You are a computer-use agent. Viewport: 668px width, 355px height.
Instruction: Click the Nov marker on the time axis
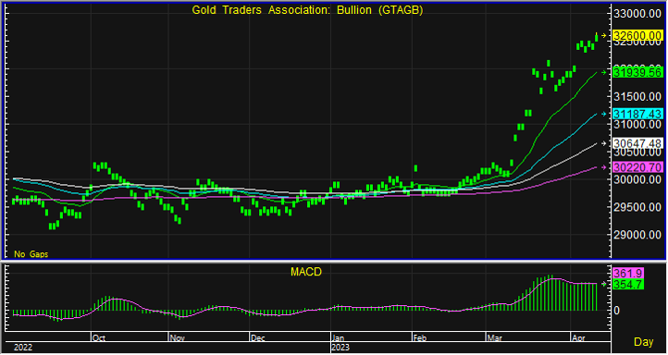178,338
